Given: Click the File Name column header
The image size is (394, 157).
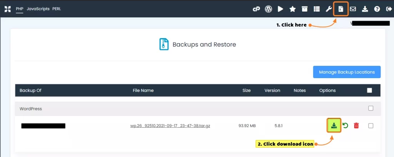Looking at the screenshot, I should pyautogui.click(x=143, y=90).
